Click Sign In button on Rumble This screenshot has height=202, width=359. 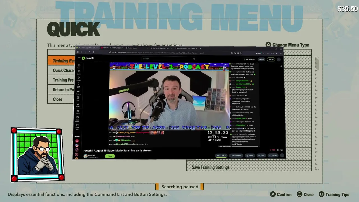(261, 59)
